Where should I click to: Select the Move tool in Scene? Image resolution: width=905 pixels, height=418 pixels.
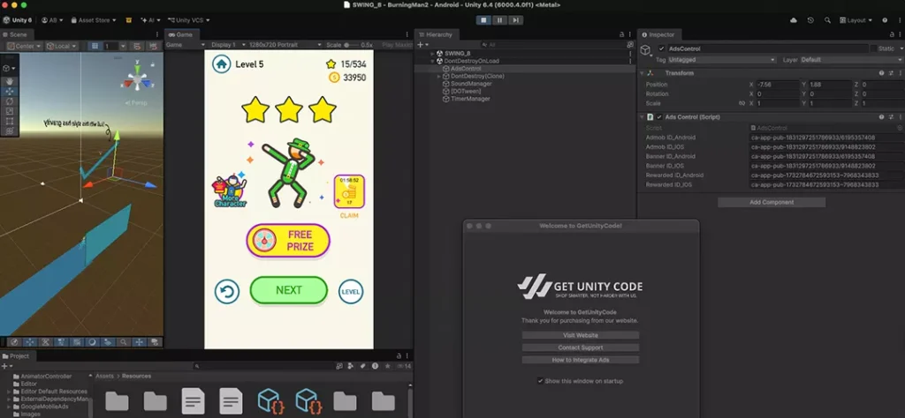(x=10, y=91)
